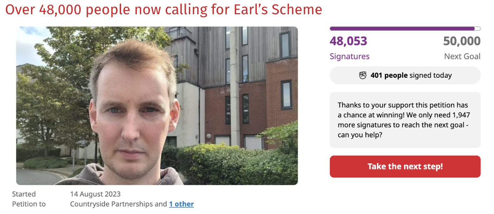The image size is (494, 214).
Task: Click the 50,000 goal number
Action: point(462,41)
